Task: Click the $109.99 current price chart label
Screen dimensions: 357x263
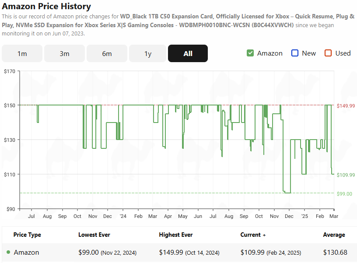Action: pyautogui.click(x=346, y=175)
